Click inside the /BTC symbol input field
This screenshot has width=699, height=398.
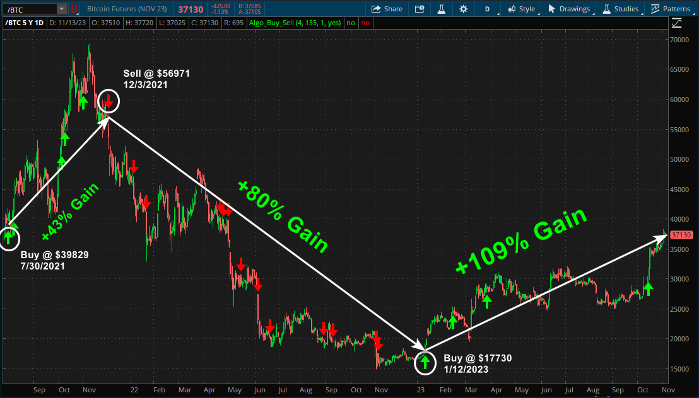coord(28,9)
